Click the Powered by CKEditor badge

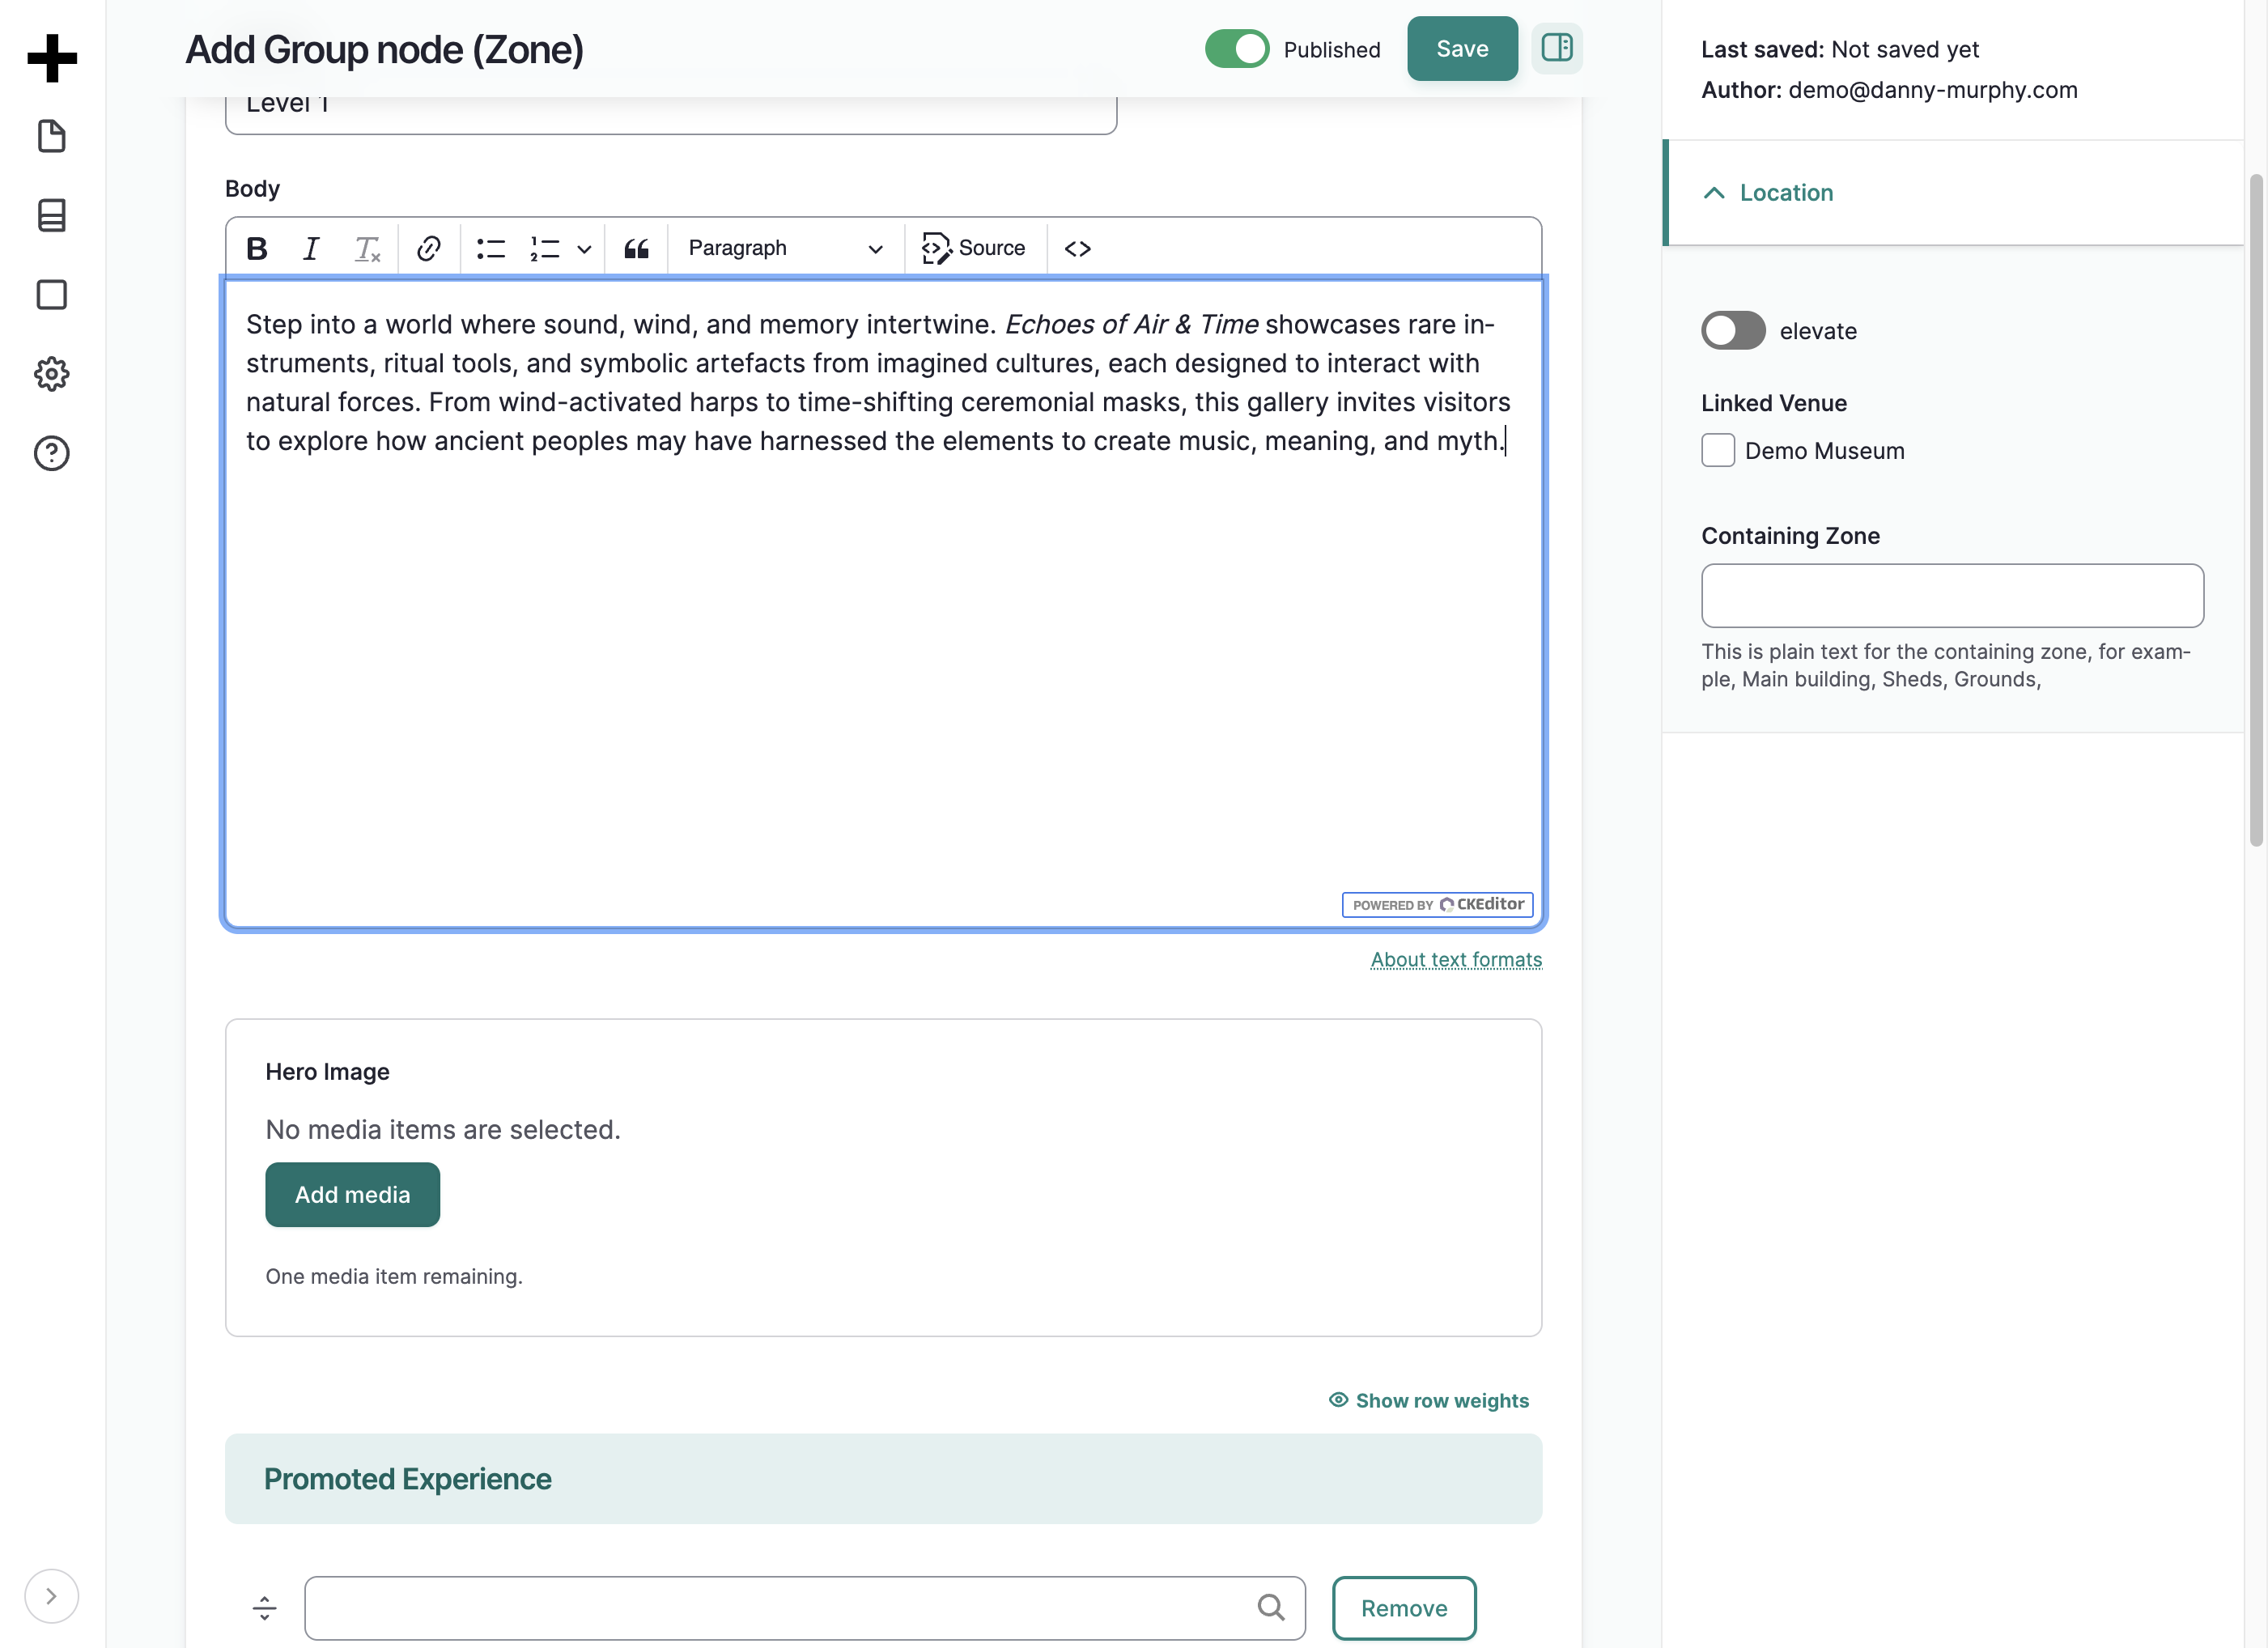1437,904
